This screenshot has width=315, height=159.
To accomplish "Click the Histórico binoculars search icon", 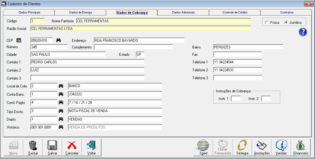I will (61, 127).
